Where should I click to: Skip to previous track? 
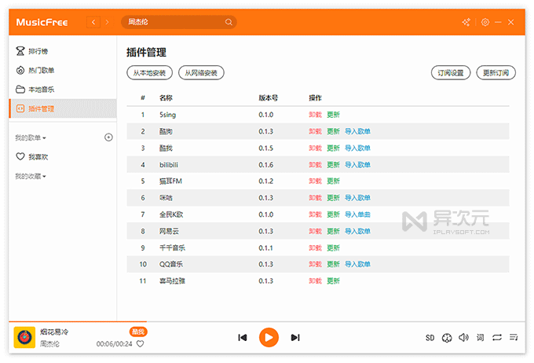coord(243,337)
